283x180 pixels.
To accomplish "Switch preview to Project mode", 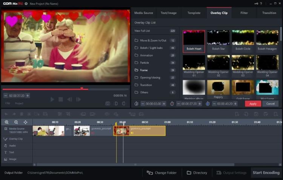I will (x=19, y=103).
